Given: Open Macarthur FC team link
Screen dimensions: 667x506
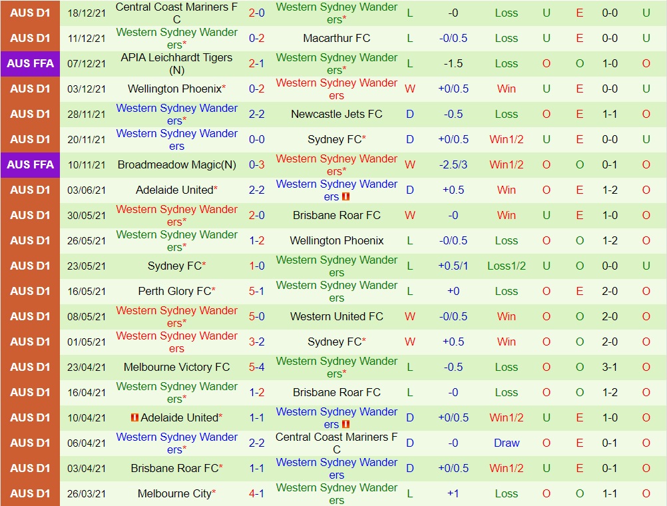Looking at the screenshot, I should coord(336,39).
